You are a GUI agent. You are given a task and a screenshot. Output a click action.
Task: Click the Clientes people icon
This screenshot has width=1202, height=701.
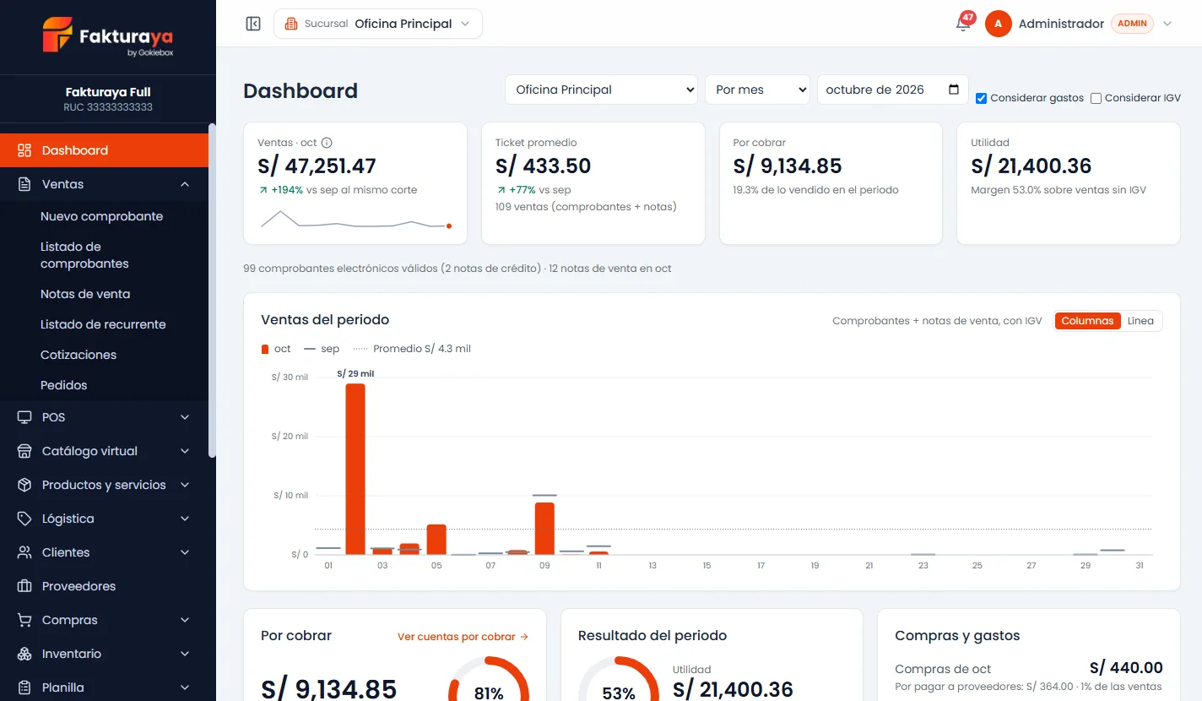[x=24, y=552]
